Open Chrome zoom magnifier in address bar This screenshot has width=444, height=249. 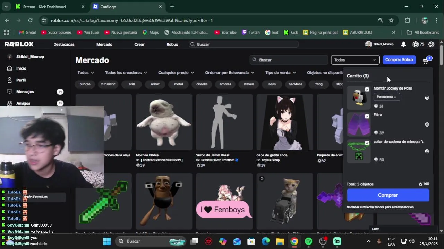coord(381,20)
